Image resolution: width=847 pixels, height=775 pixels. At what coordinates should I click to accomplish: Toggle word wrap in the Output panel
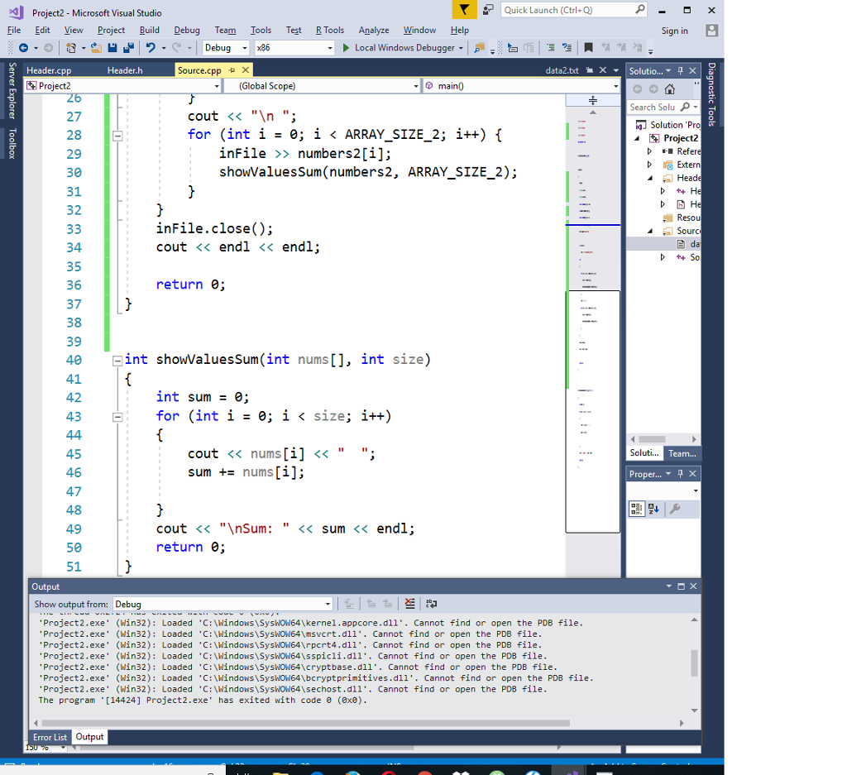pos(433,603)
